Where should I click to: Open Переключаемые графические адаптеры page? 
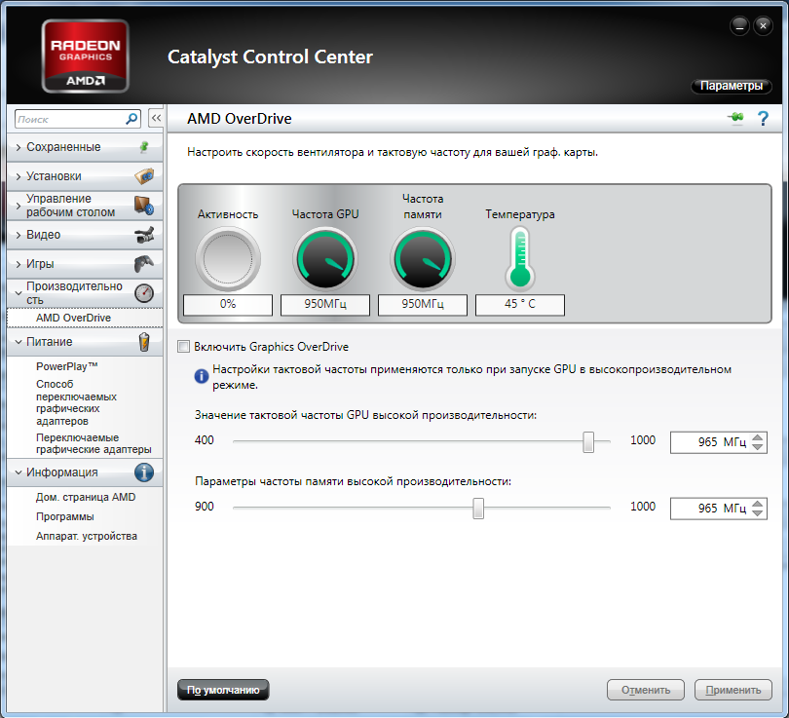(94, 443)
